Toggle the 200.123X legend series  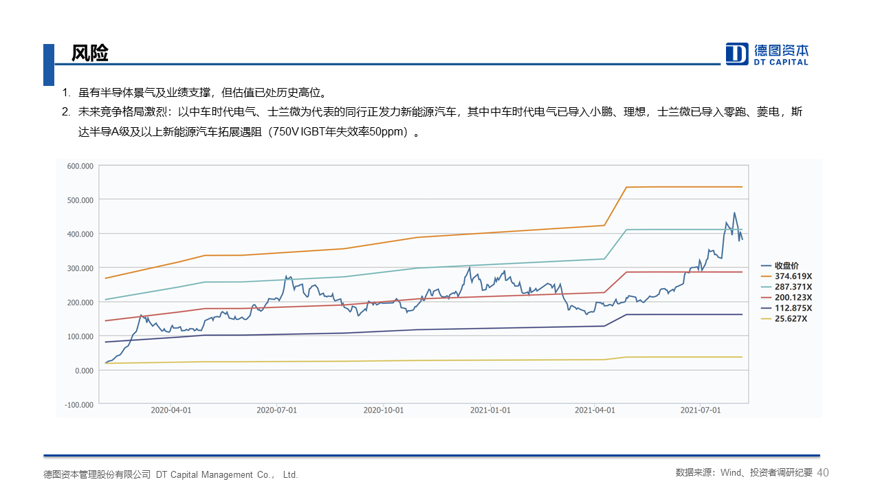tap(786, 298)
